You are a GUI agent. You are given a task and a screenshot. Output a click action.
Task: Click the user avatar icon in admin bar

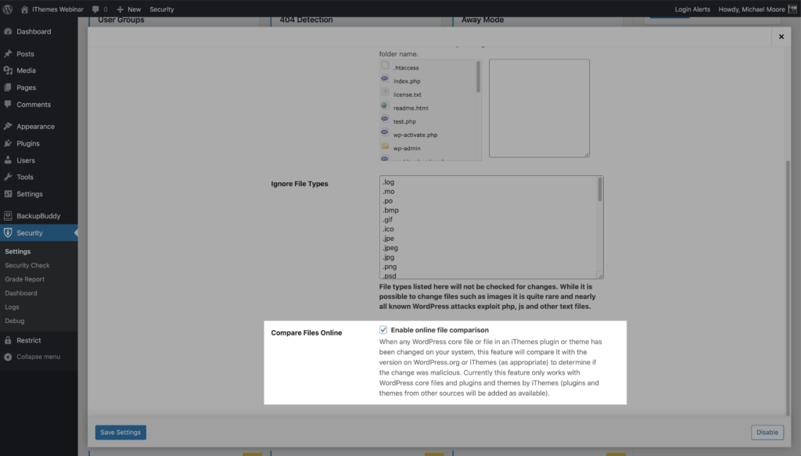point(792,9)
